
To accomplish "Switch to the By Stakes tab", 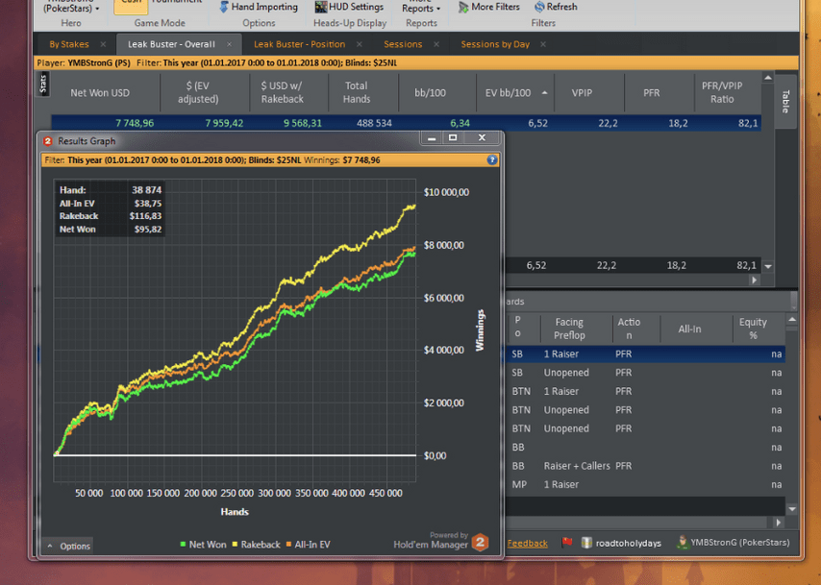I will pos(69,44).
